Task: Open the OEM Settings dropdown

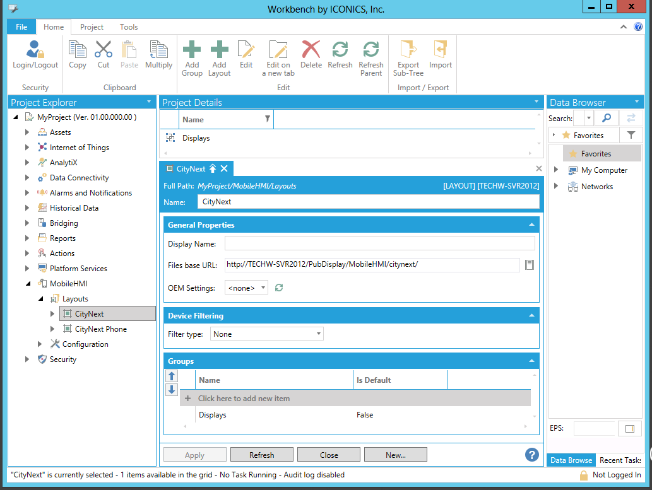Action: pyautogui.click(x=247, y=288)
